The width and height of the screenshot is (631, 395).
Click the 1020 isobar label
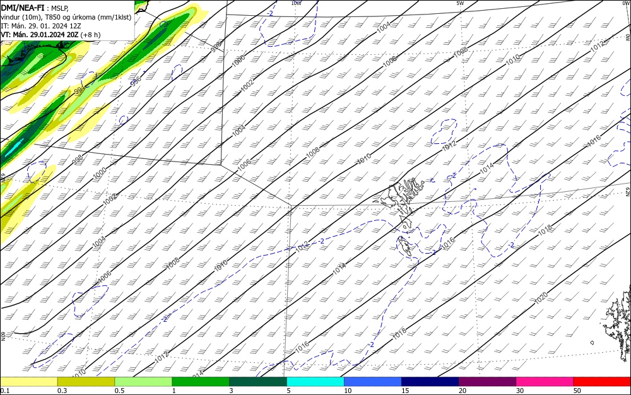pyautogui.click(x=541, y=298)
